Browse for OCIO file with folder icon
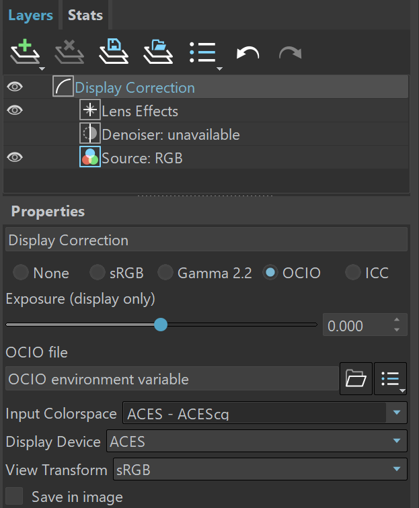Screen dimensions: 419x508 click(356, 379)
